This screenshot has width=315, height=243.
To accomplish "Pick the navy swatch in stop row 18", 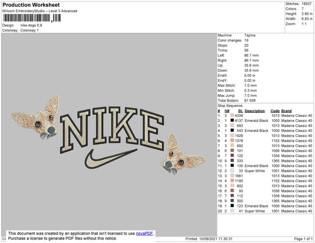I will [x=232, y=201].
